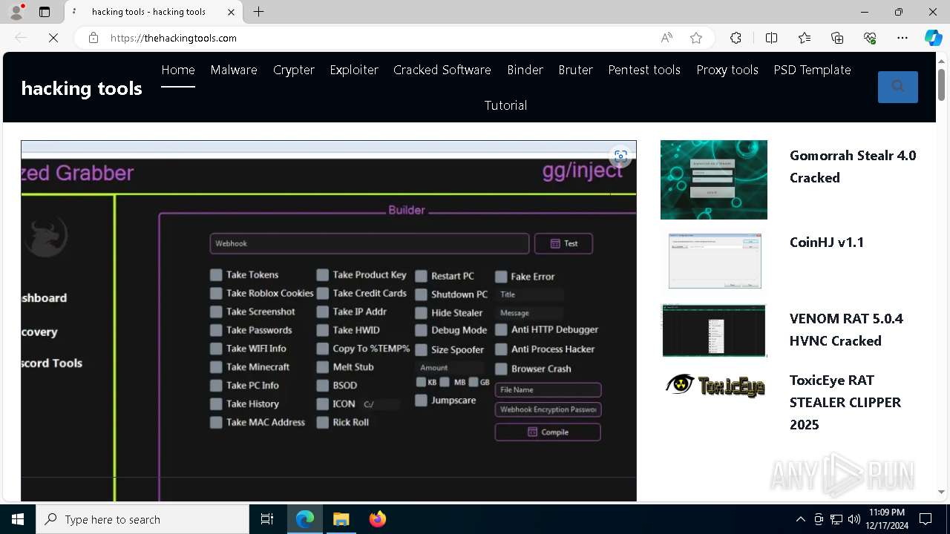The width and height of the screenshot is (950, 534).
Task: Click the address bar URL field
Action: click(x=379, y=38)
